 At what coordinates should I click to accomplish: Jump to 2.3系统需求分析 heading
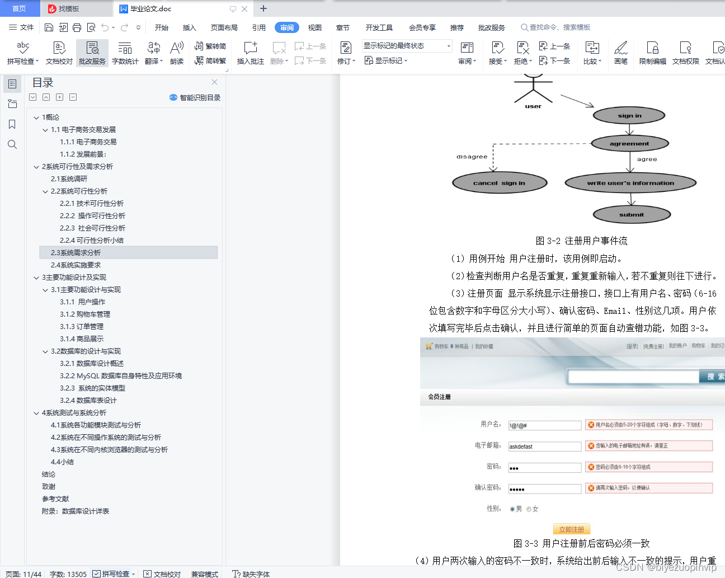(129, 253)
